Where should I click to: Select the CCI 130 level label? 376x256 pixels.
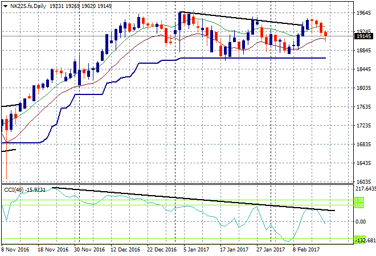(359, 200)
